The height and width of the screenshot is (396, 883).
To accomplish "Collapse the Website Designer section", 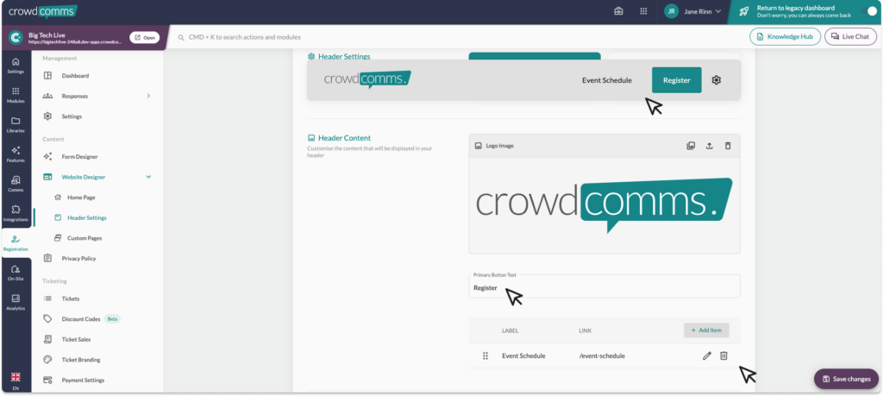I will coord(148,177).
